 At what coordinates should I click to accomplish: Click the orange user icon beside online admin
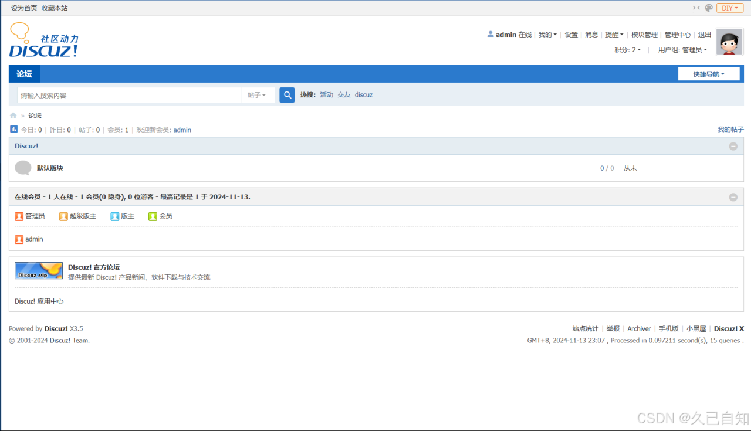click(19, 239)
